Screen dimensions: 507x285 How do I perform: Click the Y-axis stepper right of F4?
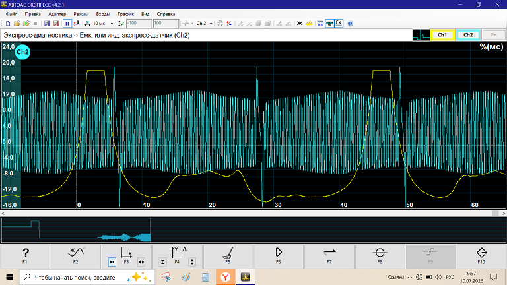pos(192,262)
